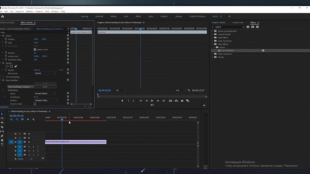Click the Home icon
The width and height of the screenshot is (310, 174).
coord(2,16)
